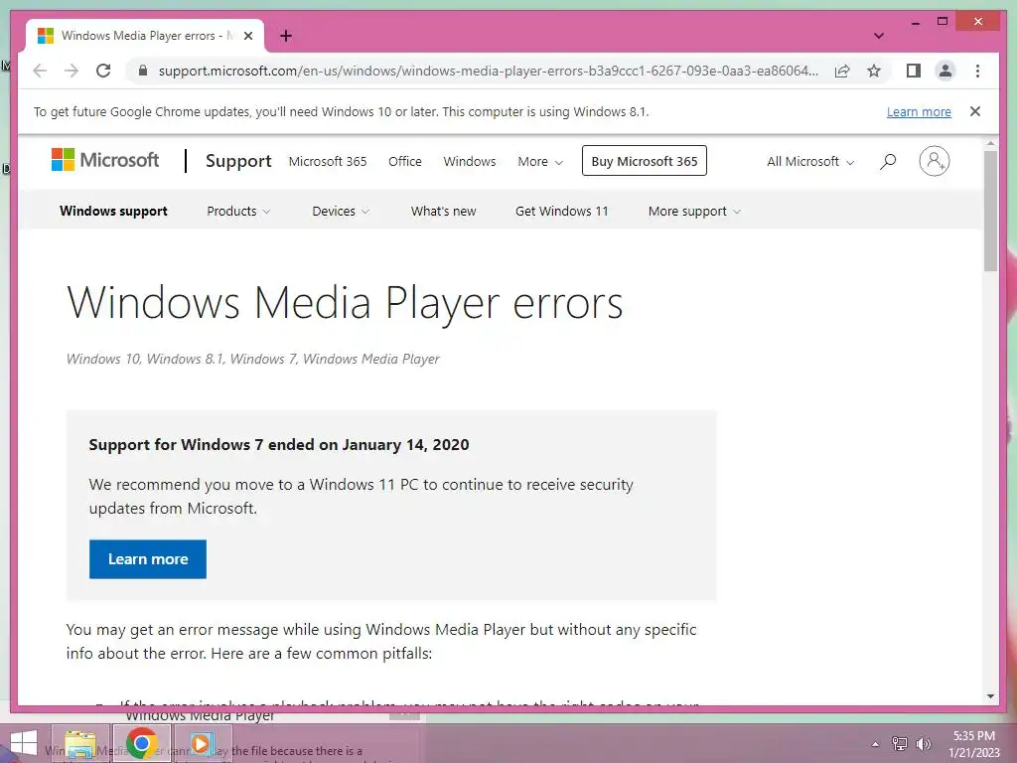Select Office in the top navigation

pos(405,161)
